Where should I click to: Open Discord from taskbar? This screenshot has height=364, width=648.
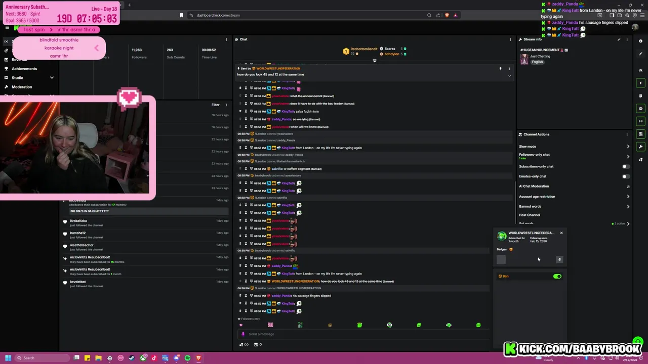coord(176,358)
